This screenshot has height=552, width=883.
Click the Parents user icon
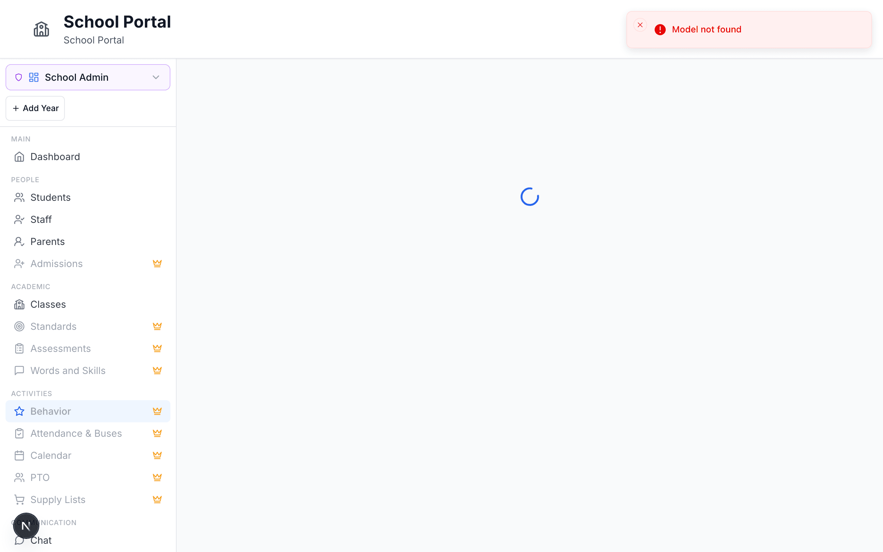(x=19, y=242)
